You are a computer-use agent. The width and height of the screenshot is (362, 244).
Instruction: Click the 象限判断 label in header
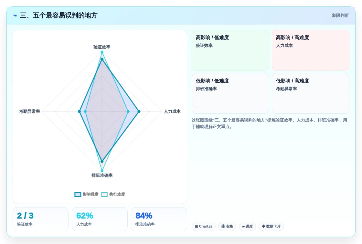[x=340, y=16]
